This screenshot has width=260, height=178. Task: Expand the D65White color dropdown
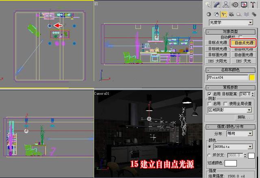pyautogui.click(x=233, y=146)
